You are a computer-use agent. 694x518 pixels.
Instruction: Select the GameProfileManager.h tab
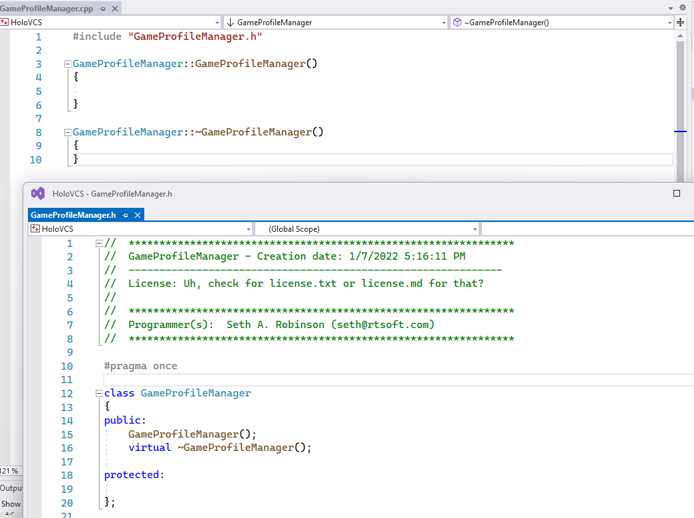point(73,215)
